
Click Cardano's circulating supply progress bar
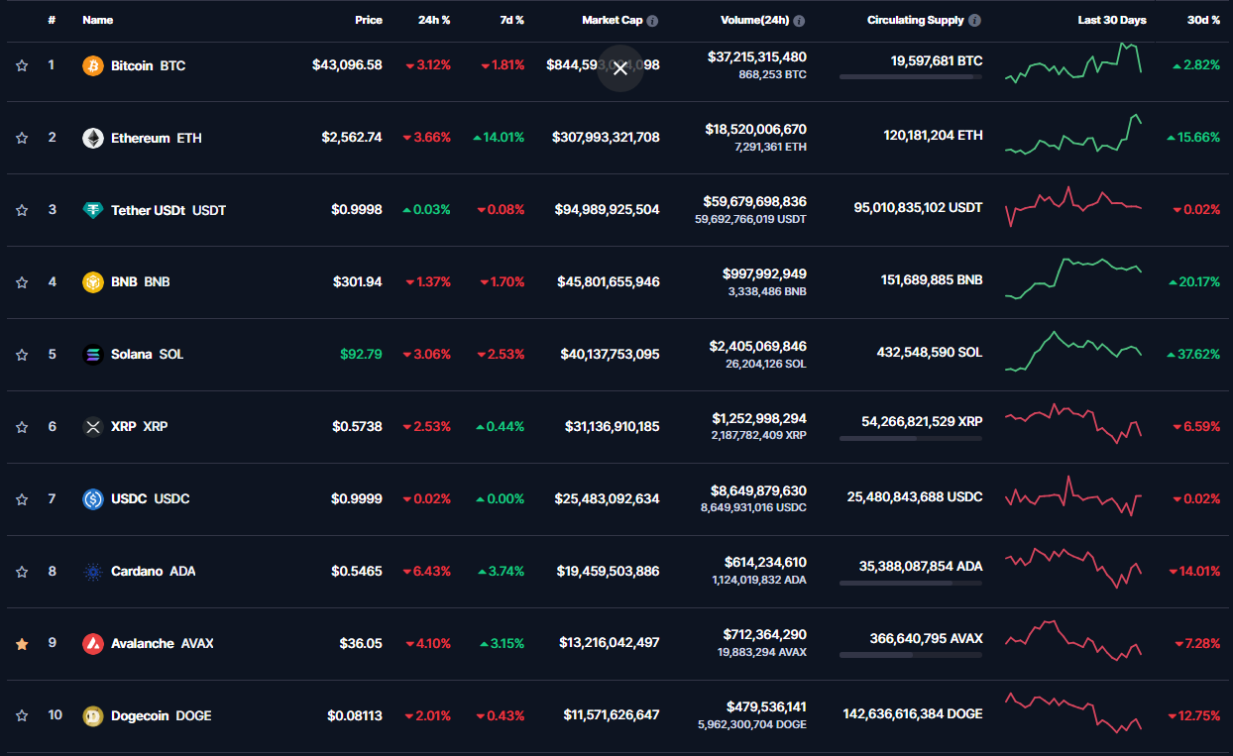tap(911, 583)
